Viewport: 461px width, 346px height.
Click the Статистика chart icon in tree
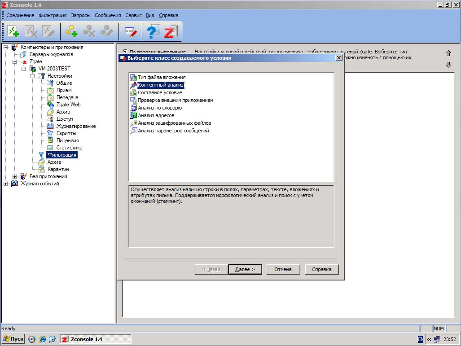50,148
